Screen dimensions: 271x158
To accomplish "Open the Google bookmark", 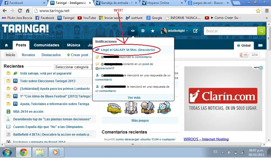I will pos(154,18).
